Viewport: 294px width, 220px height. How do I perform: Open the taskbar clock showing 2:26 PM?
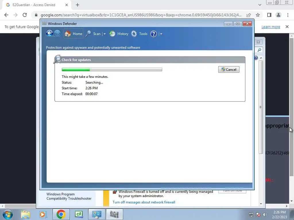[x=279, y=214]
